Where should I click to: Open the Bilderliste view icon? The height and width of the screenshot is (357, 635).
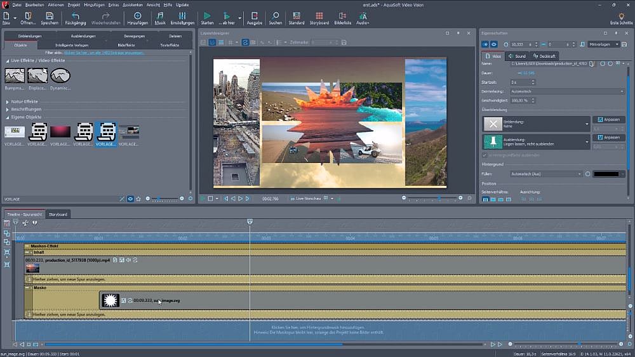pyautogui.click(x=343, y=15)
